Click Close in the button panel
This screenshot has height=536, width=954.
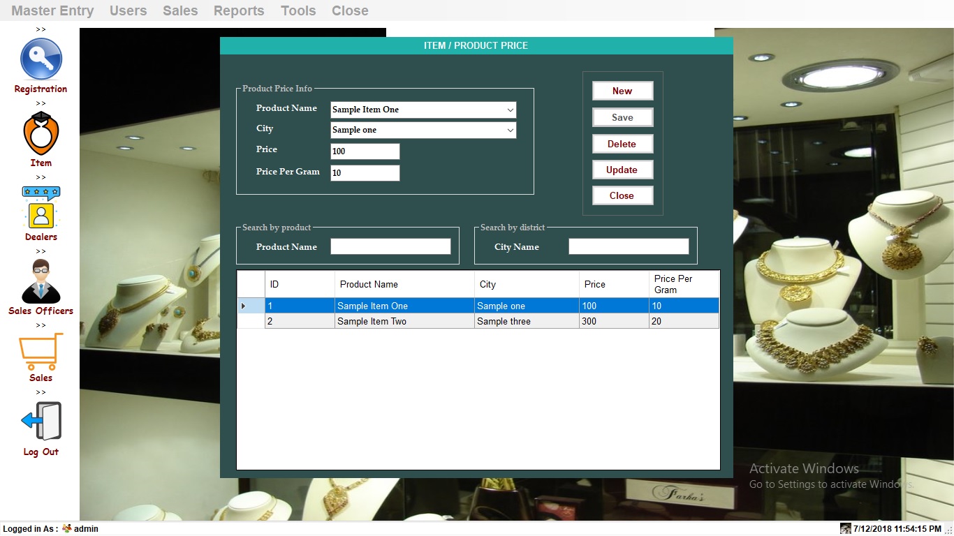[x=622, y=195]
